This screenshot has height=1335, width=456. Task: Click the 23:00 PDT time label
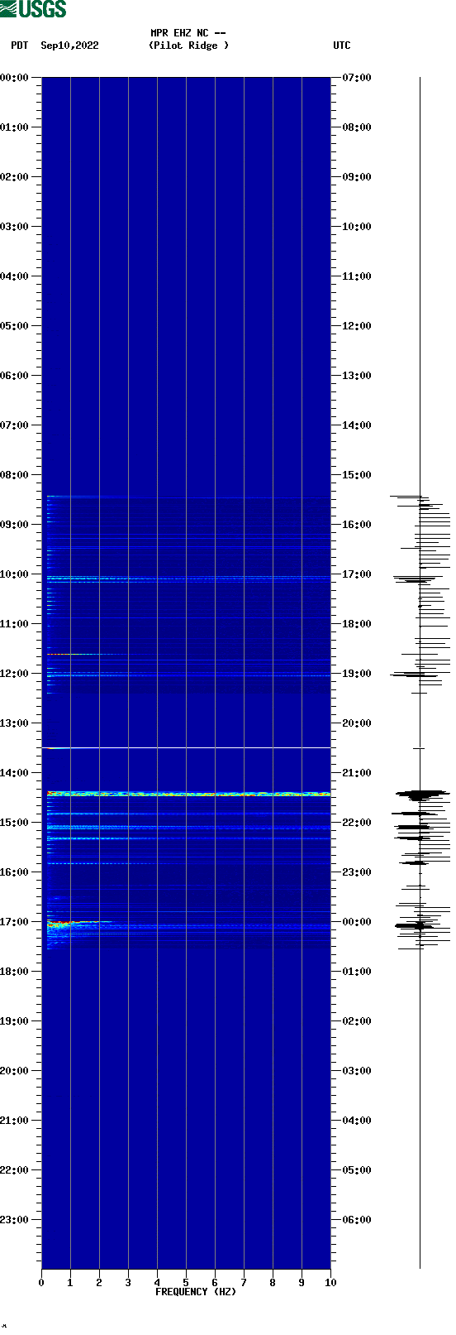pos(14,1220)
